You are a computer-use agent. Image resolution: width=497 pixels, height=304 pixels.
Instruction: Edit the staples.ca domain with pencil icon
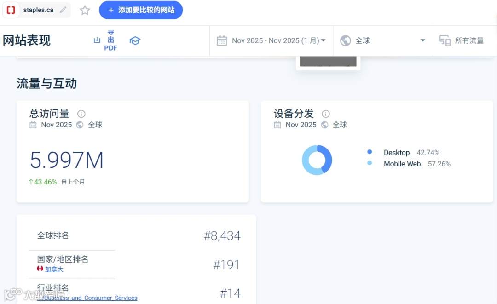tap(63, 10)
